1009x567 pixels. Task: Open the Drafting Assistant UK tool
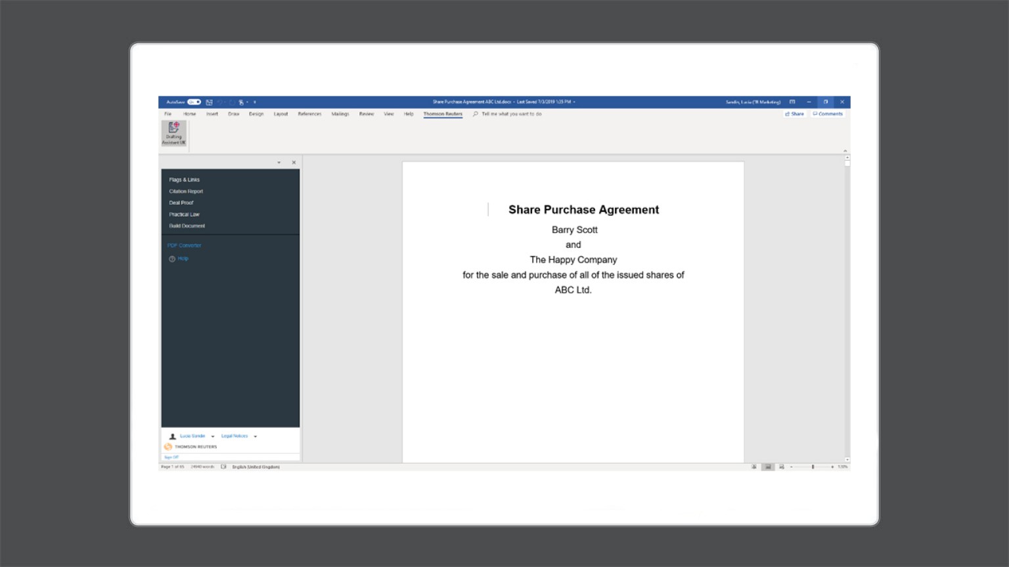click(x=173, y=134)
